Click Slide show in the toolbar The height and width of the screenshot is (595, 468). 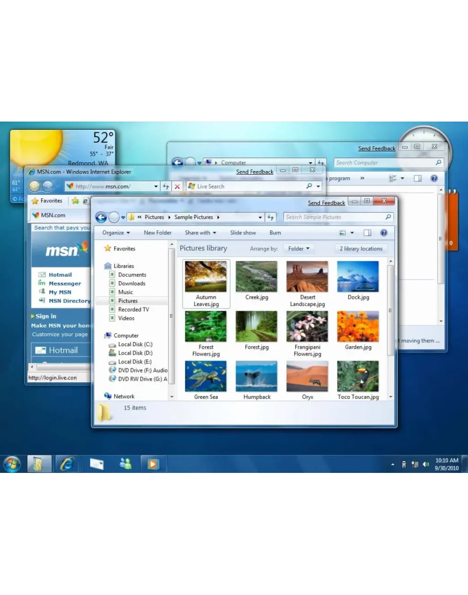pos(243,233)
